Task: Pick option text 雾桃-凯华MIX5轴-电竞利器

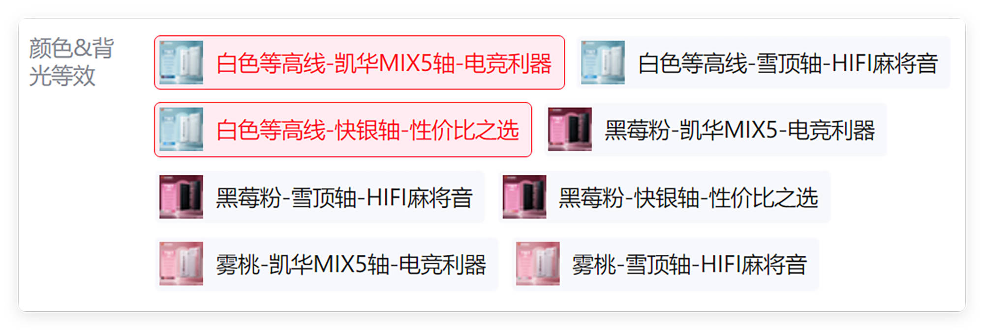Action: coord(351,264)
